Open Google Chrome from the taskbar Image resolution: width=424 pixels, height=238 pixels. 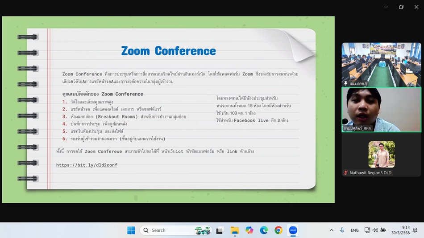coord(279,230)
